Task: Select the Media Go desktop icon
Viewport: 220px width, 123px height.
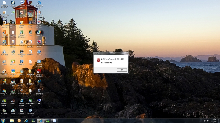Action: click(x=39, y=32)
